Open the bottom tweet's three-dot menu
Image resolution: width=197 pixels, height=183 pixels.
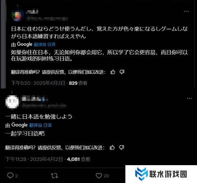coord(189,98)
